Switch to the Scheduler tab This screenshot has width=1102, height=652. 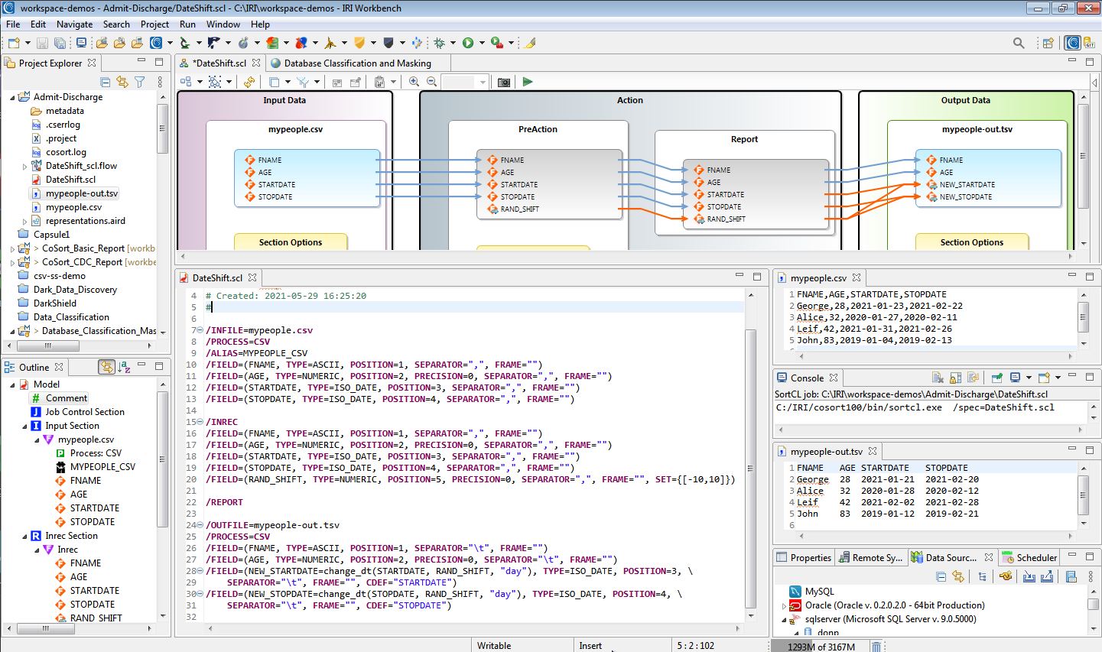click(x=1029, y=558)
